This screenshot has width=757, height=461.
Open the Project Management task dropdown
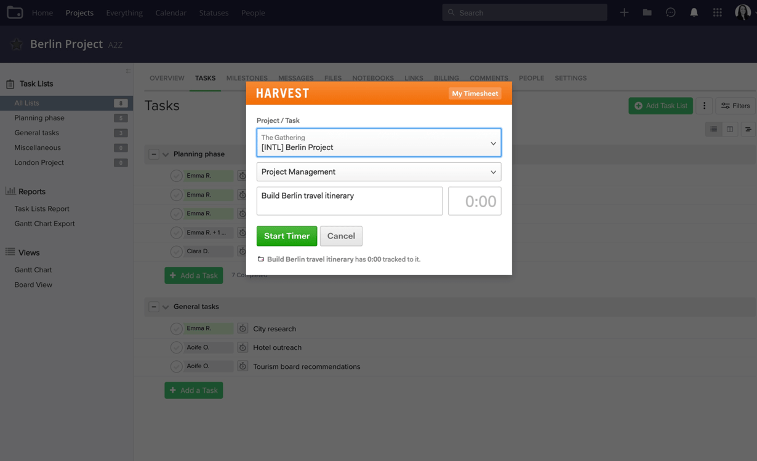(378, 171)
